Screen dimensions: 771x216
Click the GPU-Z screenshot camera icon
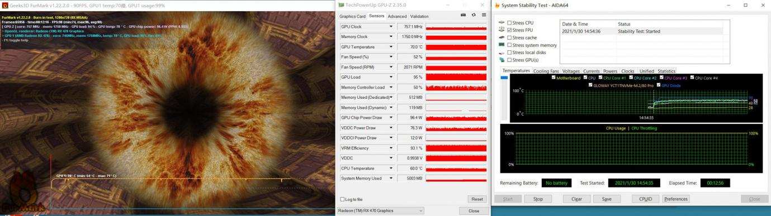coord(463,15)
